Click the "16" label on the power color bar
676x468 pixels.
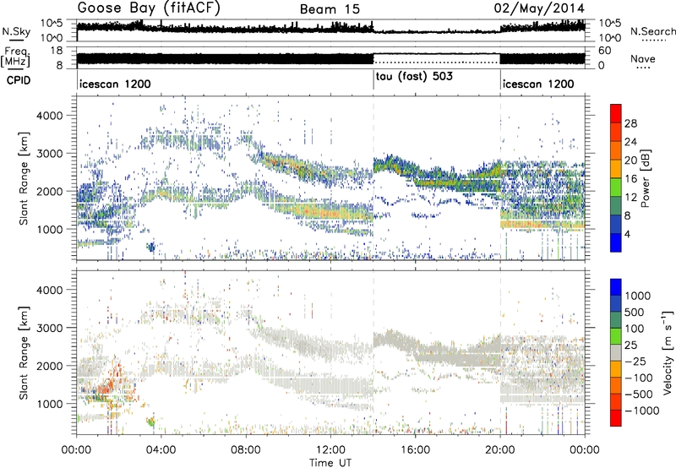pos(630,179)
